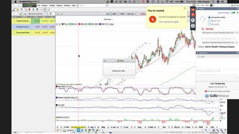Select the diagonal segment line tool
The height and width of the screenshot is (134, 239).
(49, 10)
